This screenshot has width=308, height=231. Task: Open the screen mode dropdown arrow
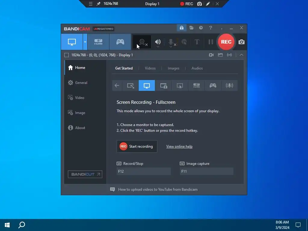pyautogui.click(x=85, y=42)
